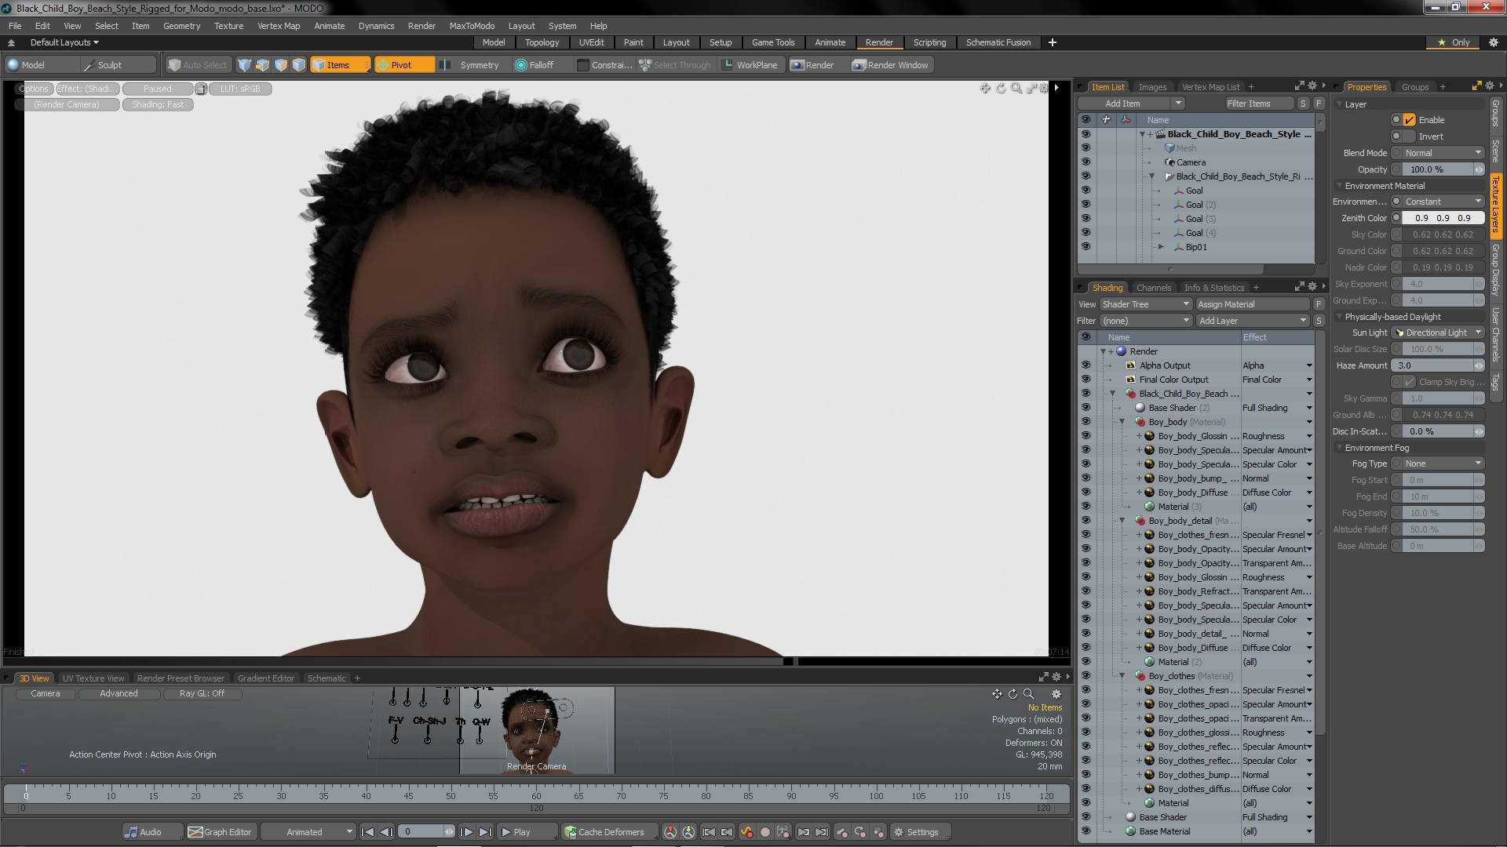Select the Materials selection mode cube icon
This screenshot has width=1507, height=847.
click(299, 65)
